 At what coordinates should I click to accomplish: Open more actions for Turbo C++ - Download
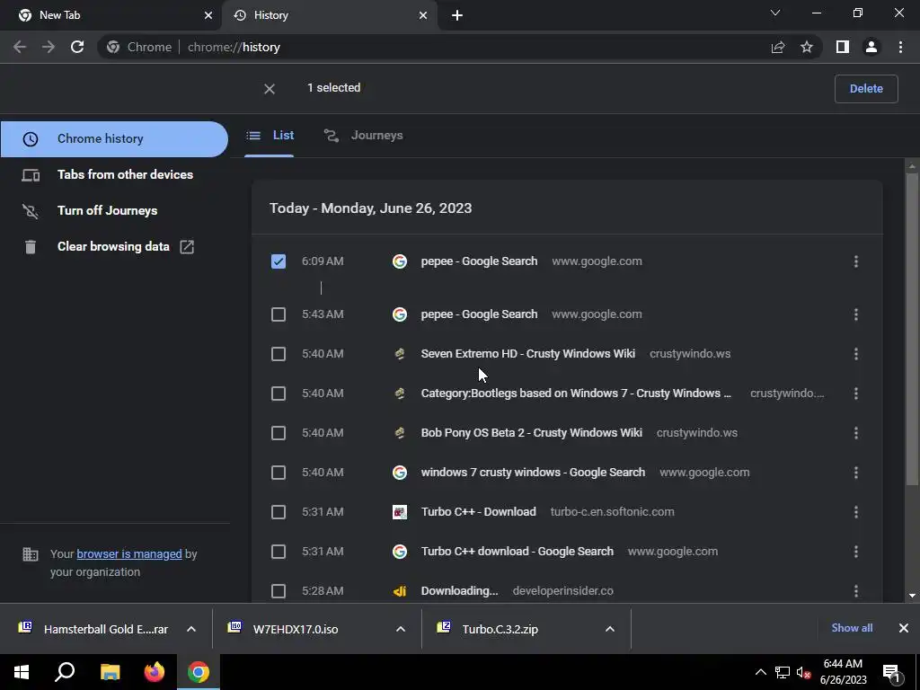tap(856, 511)
